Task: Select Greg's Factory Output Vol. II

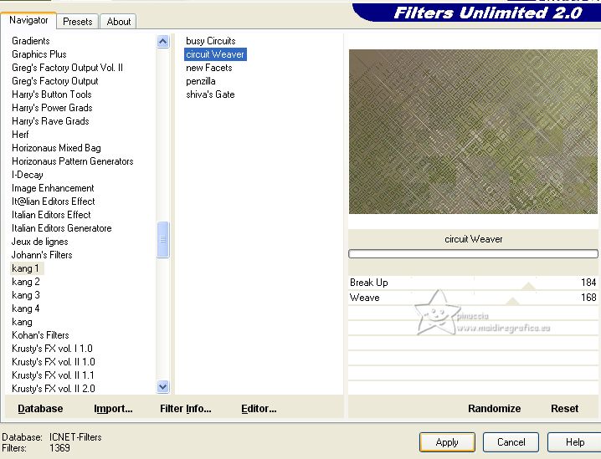Action: [x=68, y=68]
